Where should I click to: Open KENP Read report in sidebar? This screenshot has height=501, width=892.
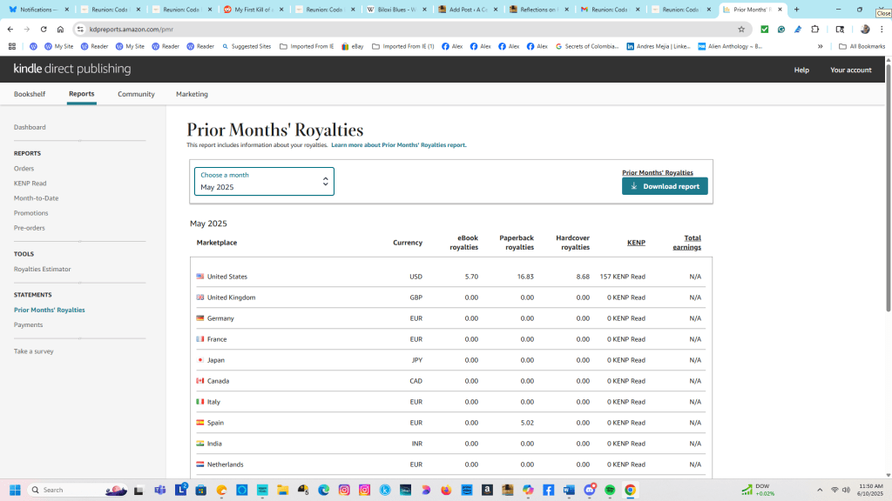pos(30,184)
